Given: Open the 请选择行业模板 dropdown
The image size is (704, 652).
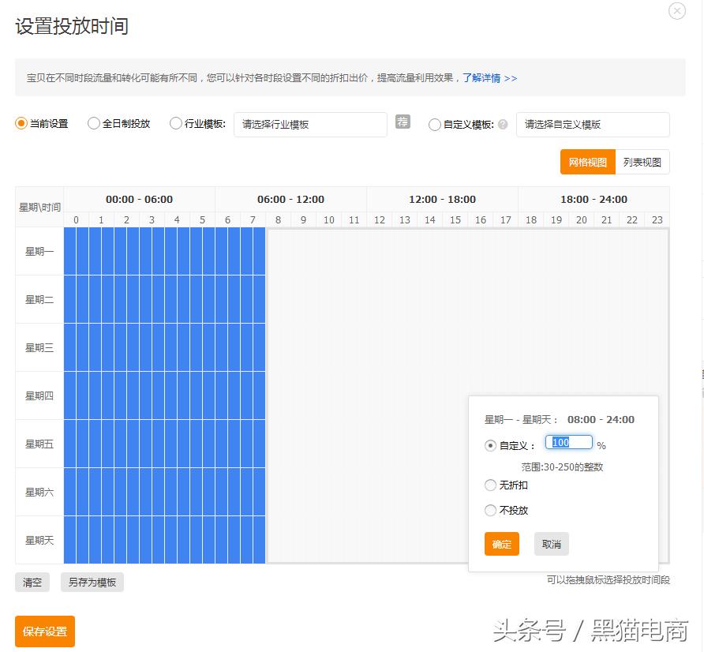Looking at the screenshot, I should click(310, 124).
